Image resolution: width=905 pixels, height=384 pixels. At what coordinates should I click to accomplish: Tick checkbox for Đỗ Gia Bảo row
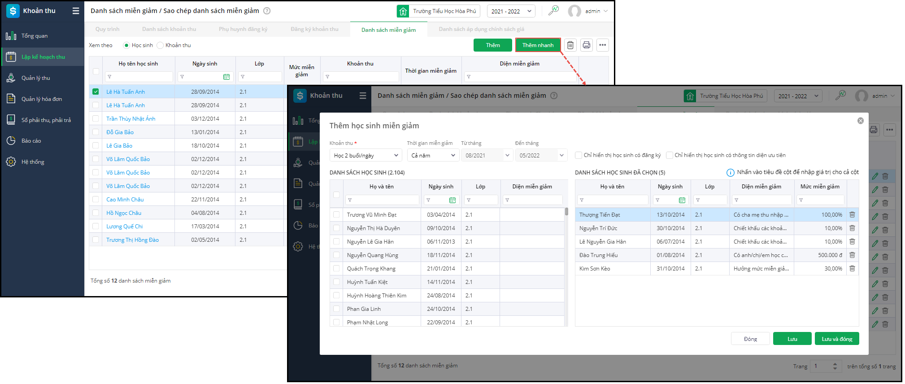click(x=96, y=132)
